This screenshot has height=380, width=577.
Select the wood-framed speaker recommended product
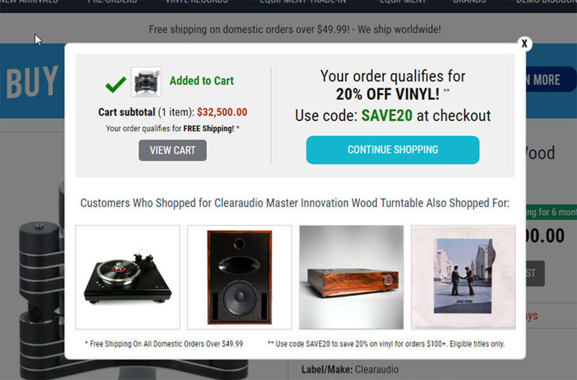239,277
